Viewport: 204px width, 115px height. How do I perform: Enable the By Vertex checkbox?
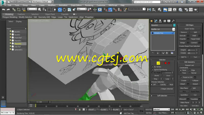click(152, 67)
